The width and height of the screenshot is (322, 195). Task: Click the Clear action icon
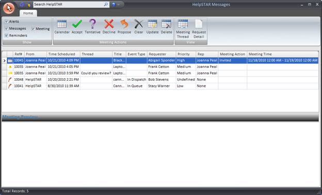(139, 27)
